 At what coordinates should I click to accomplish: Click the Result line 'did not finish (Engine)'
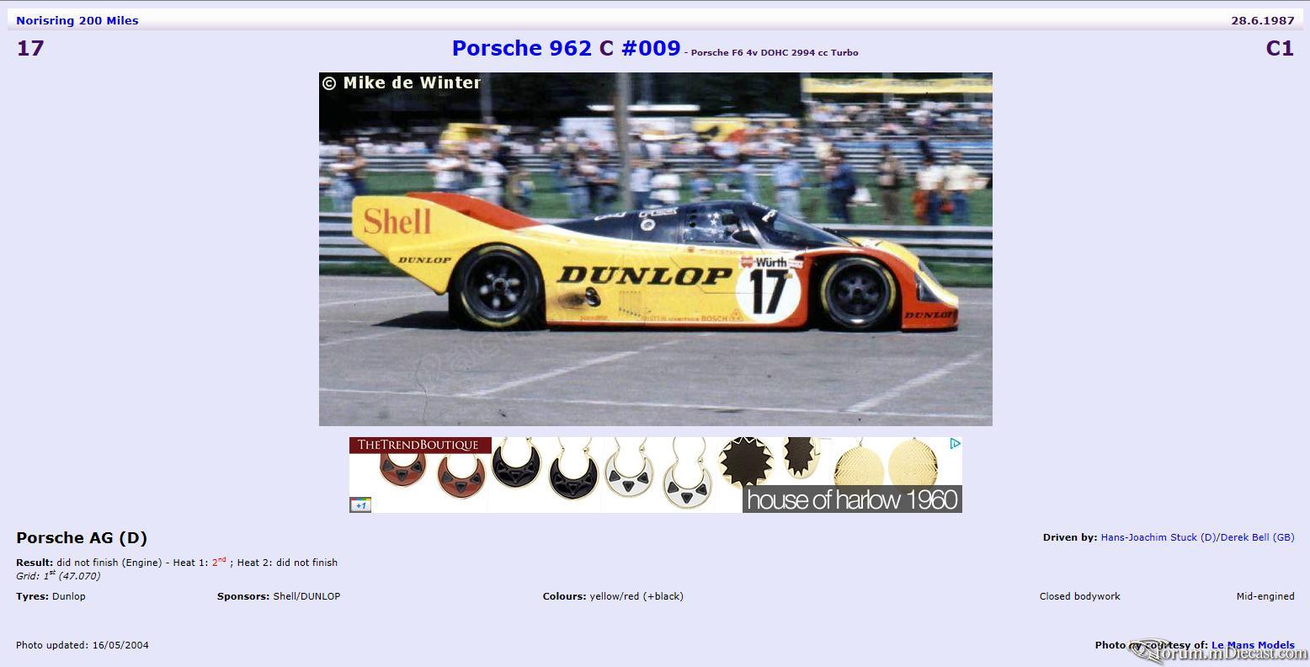click(x=109, y=563)
